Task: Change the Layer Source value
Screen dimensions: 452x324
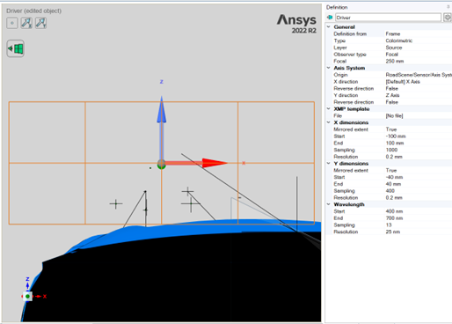Action: coord(394,48)
